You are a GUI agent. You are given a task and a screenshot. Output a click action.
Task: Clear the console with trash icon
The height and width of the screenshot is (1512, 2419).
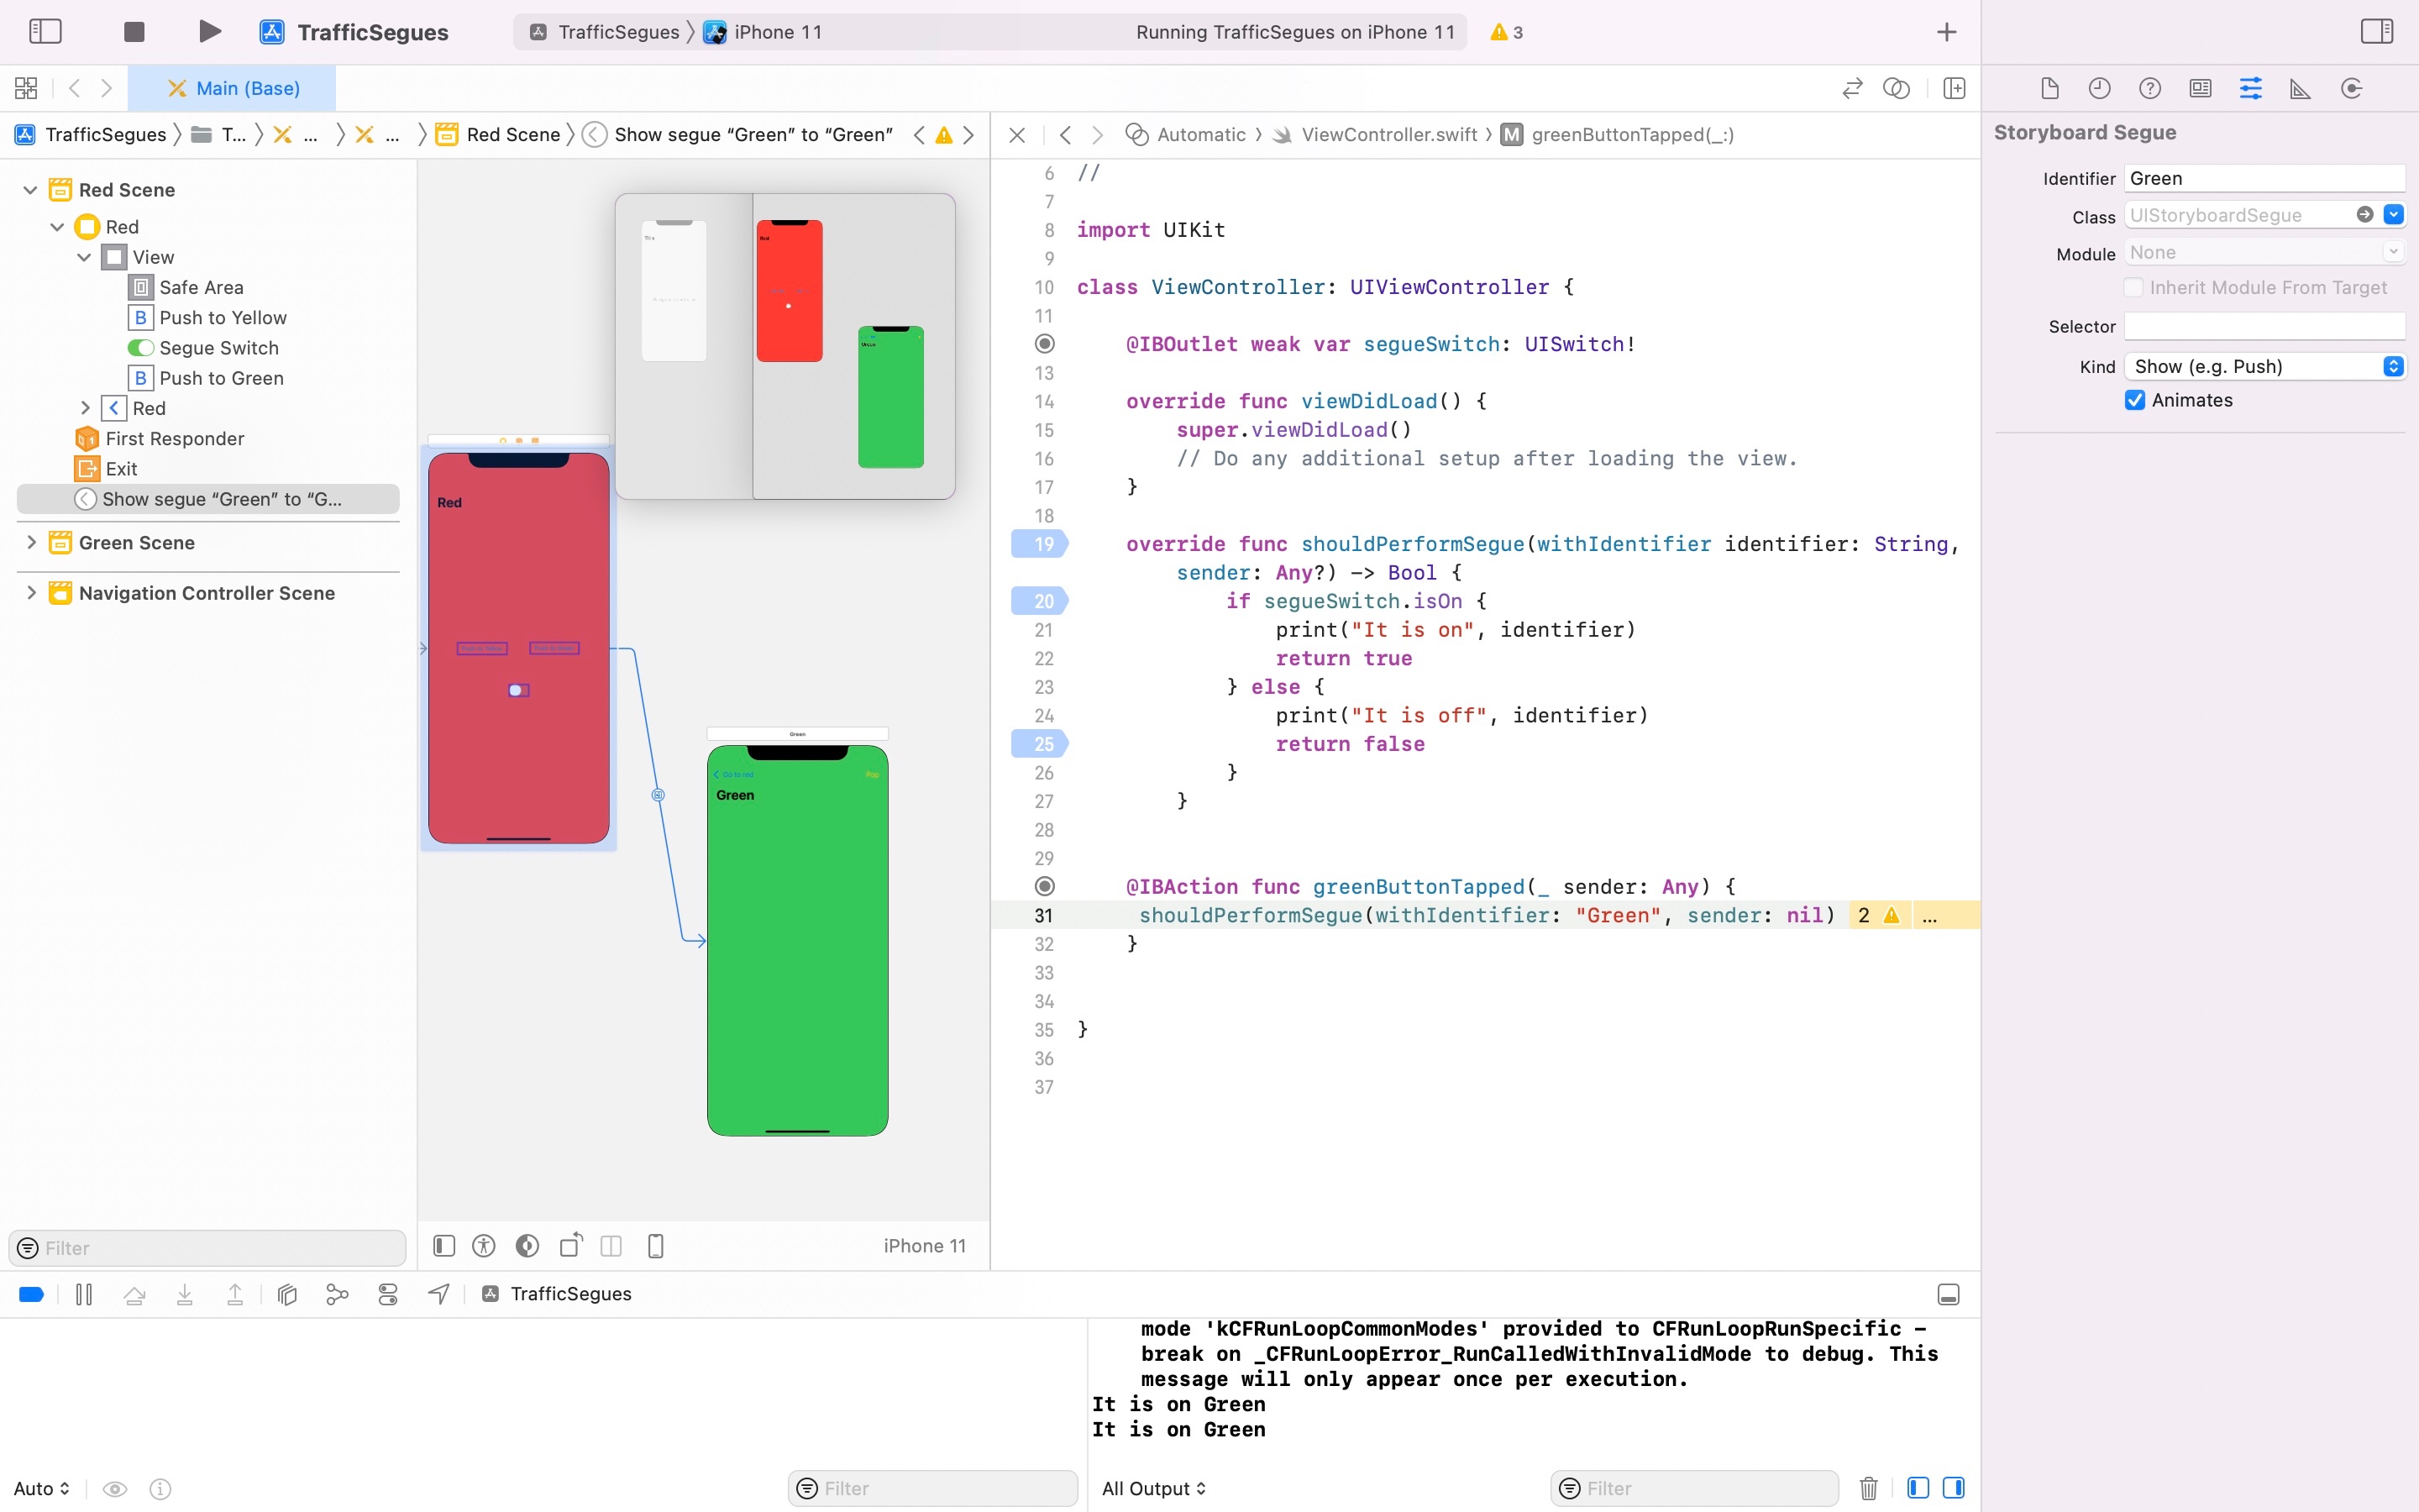pos(1868,1488)
